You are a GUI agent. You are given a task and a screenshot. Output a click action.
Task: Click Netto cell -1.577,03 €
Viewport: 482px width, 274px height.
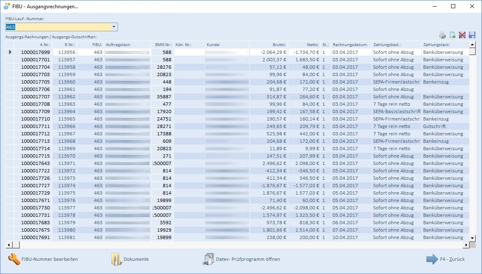(x=304, y=186)
